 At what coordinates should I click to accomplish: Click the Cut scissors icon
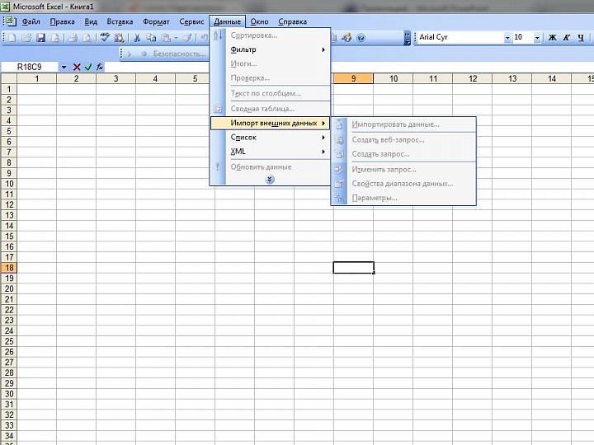coord(137,37)
